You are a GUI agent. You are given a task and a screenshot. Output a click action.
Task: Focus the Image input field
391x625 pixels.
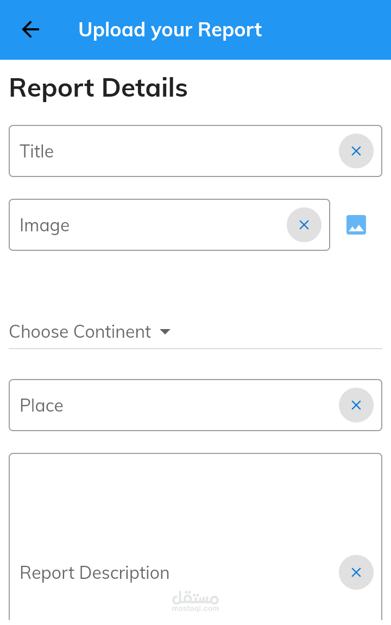coord(147,225)
